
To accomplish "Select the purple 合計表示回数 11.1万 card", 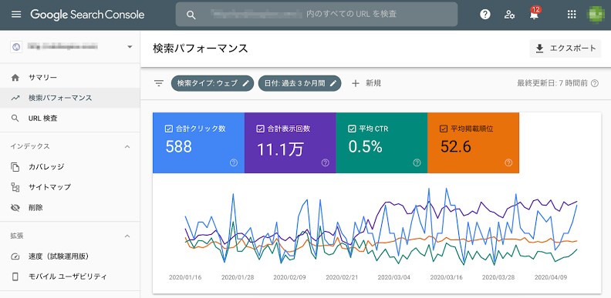I will pos(290,142).
